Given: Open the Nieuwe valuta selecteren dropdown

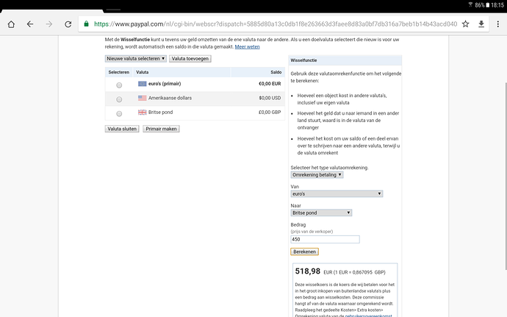Looking at the screenshot, I should (x=135, y=58).
